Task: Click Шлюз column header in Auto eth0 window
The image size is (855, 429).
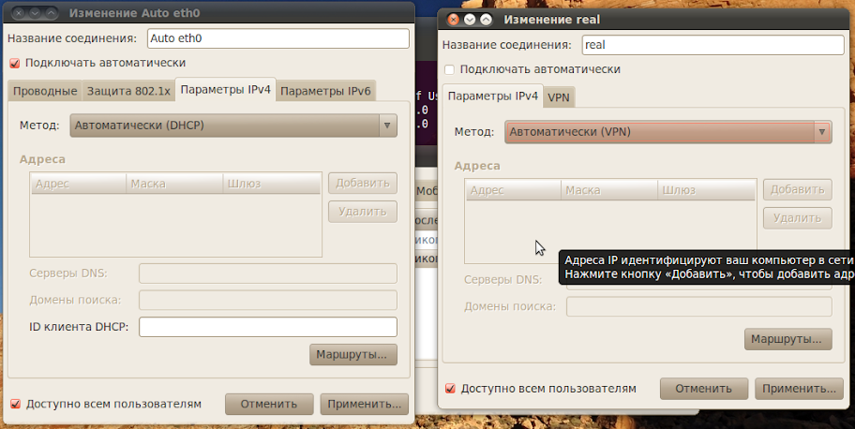Action: click(x=272, y=184)
